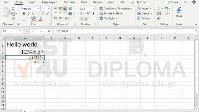Open the Fill Color dropdown arrow

[37, 19]
